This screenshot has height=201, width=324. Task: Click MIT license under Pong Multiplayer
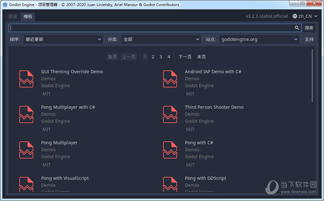point(46,165)
